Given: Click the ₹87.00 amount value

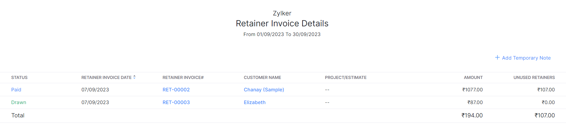Looking at the screenshot, I should [475, 103].
